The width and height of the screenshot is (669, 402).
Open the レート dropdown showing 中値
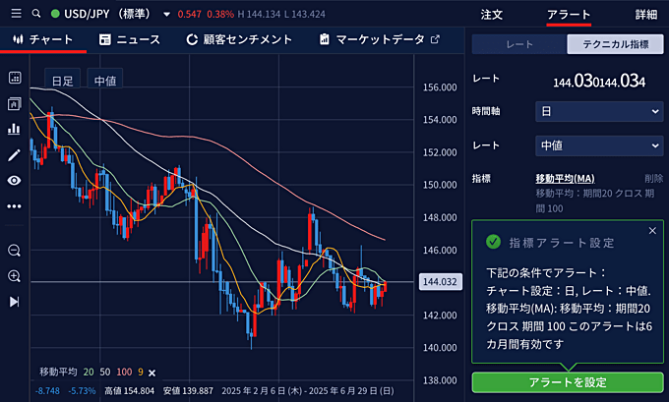[599, 145]
